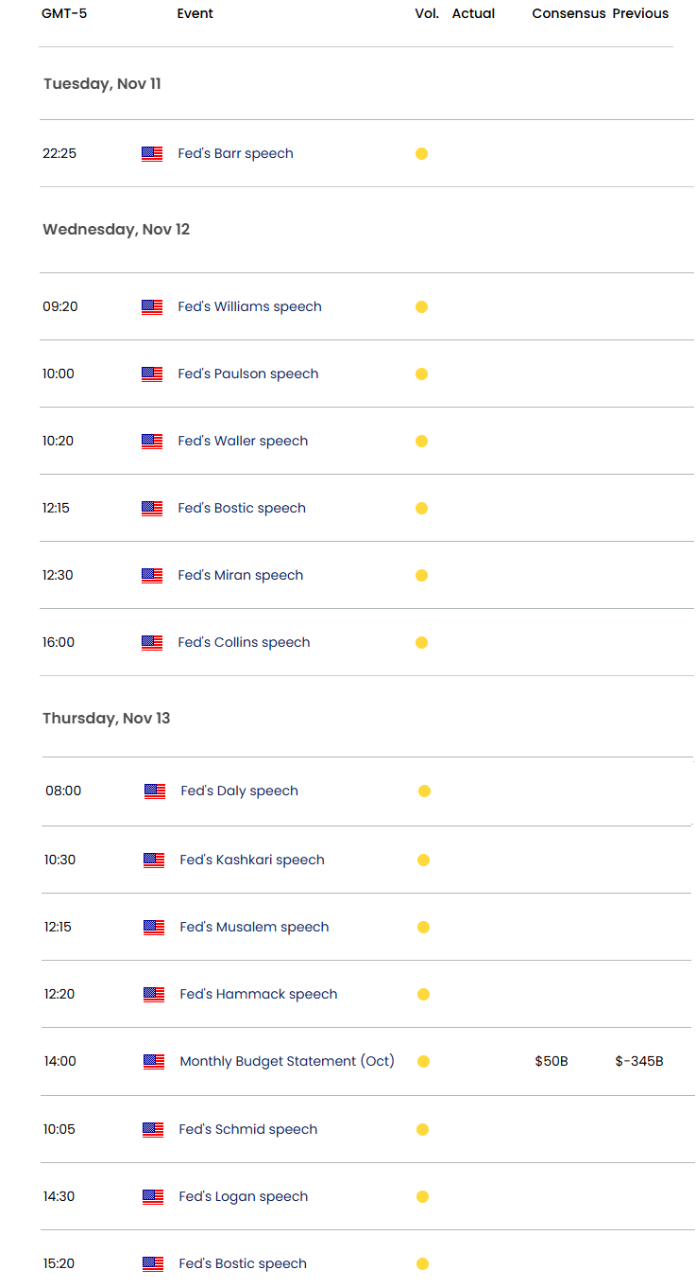The image size is (696, 1287).
Task: Click the flag icon for Fed's Collins speech
Action: (152, 643)
